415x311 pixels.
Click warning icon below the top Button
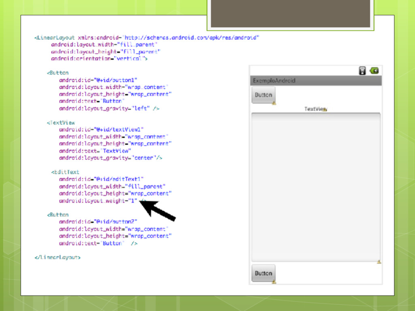click(x=274, y=103)
